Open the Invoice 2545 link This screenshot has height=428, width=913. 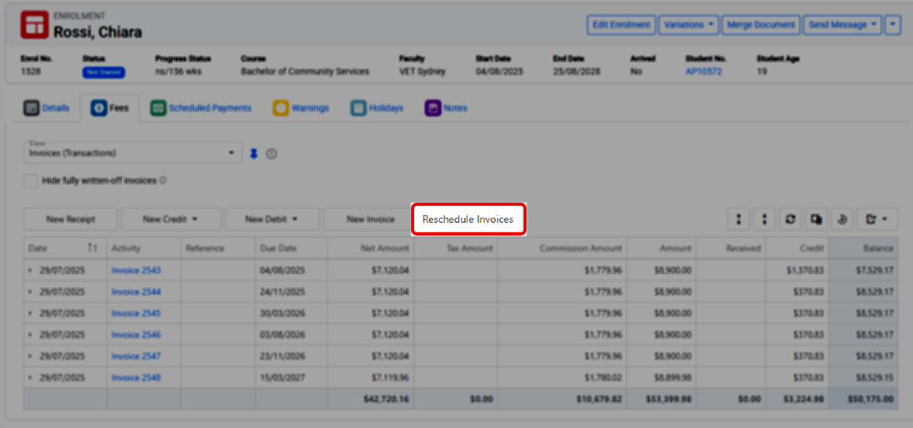pyautogui.click(x=136, y=314)
